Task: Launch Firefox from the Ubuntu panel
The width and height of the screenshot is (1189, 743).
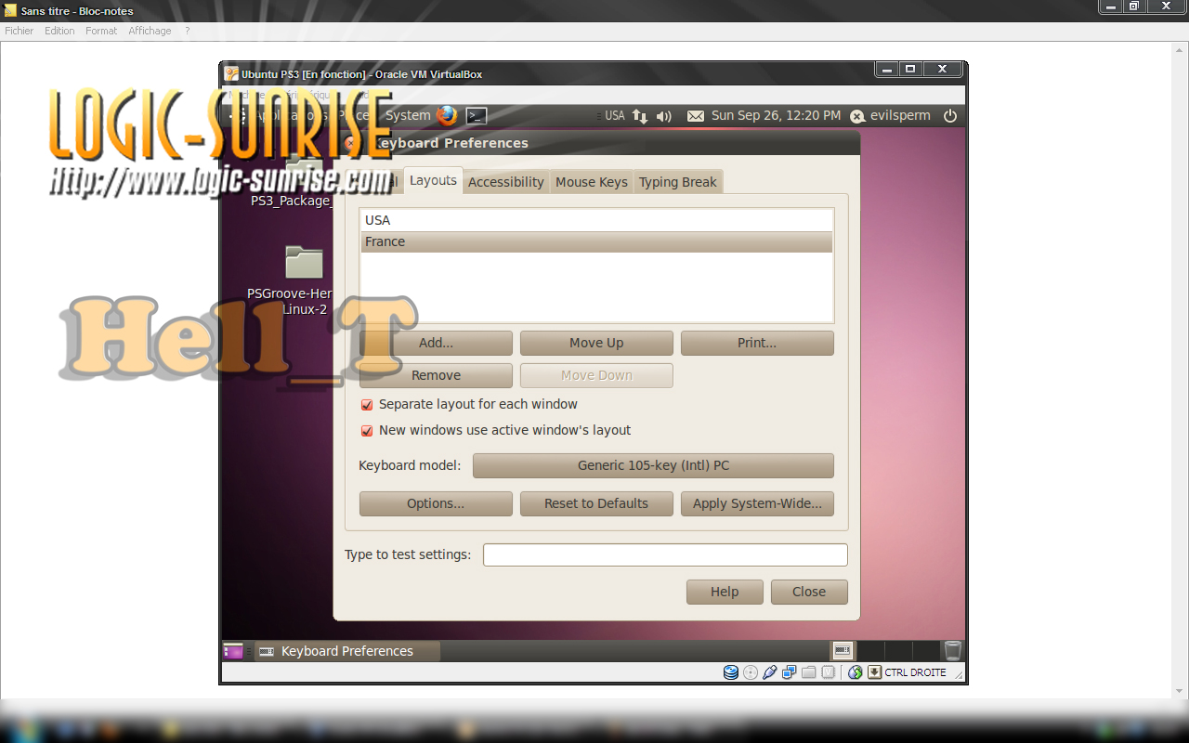Action: tap(448, 115)
